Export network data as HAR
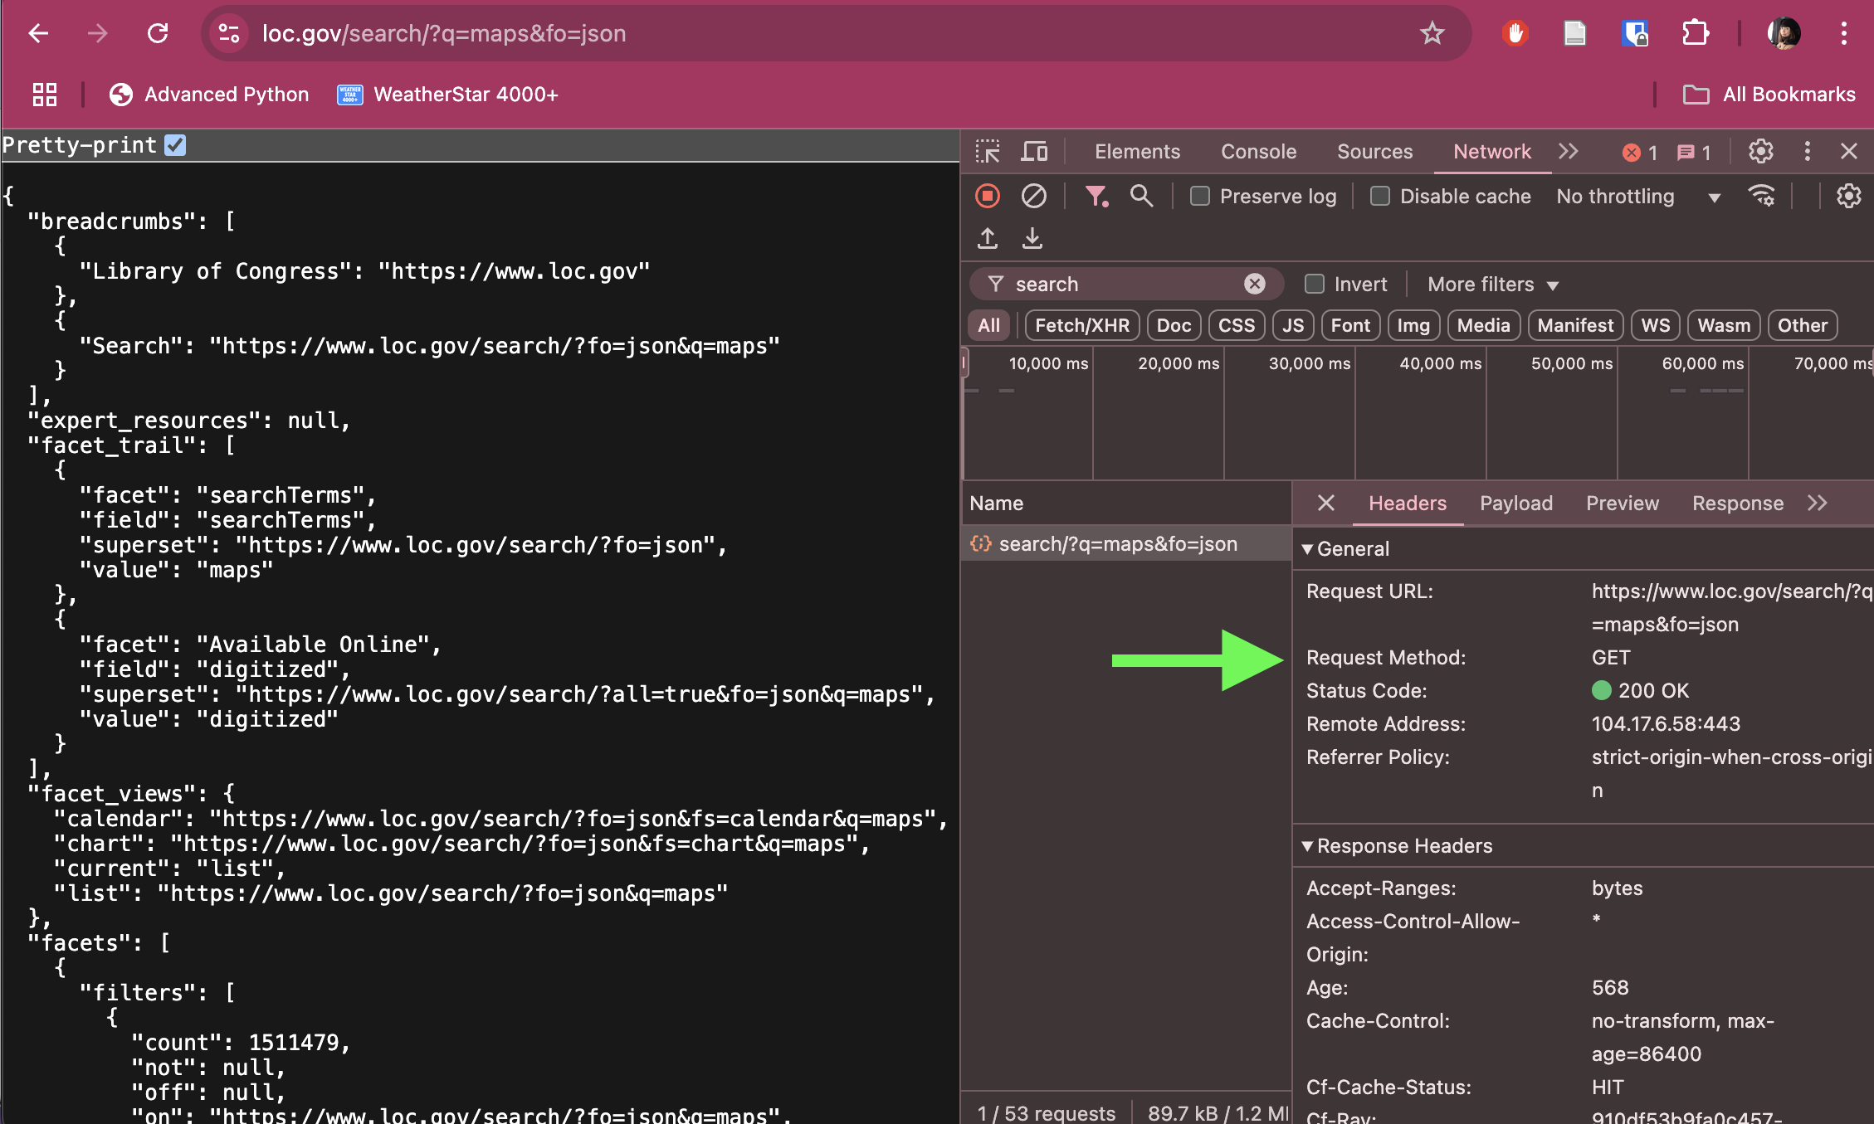The image size is (1874, 1124). coord(1032,238)
